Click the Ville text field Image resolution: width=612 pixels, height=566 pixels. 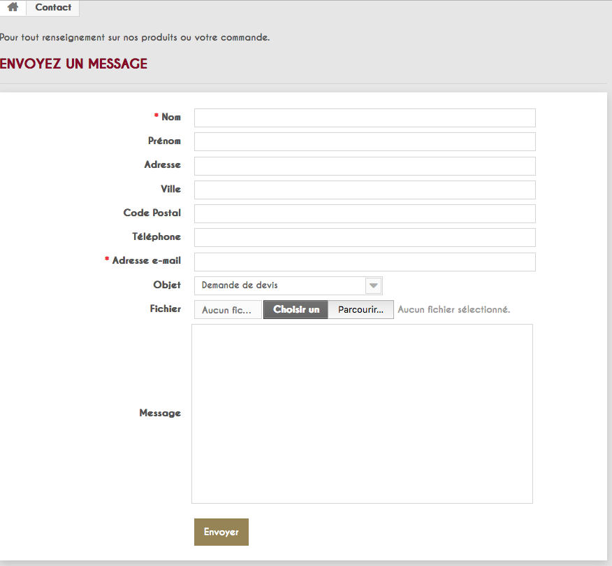(x=365, y=190)
